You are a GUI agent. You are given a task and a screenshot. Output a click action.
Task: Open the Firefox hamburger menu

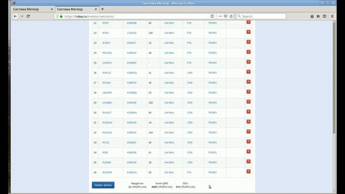pos(332,16)
